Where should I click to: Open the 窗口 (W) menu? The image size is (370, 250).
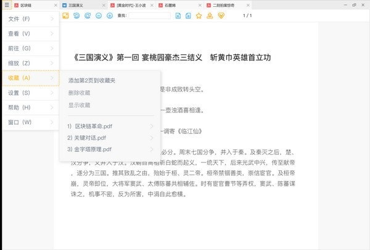[x=31, y=122]
